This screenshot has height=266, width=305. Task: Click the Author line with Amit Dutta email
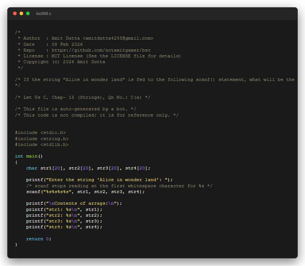coord(85,38)
